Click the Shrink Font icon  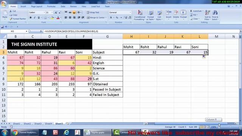[x=60, y=12]
